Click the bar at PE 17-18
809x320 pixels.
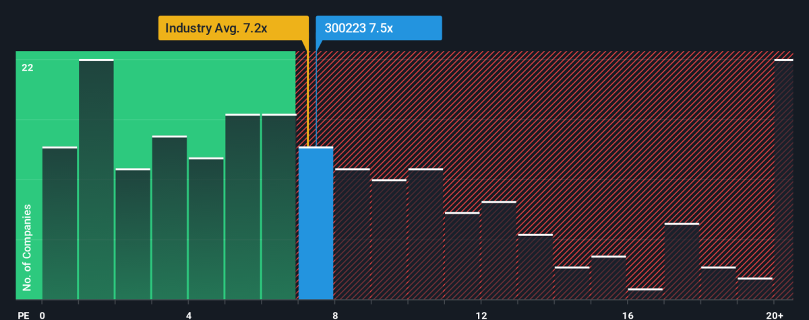pos(682,262)
